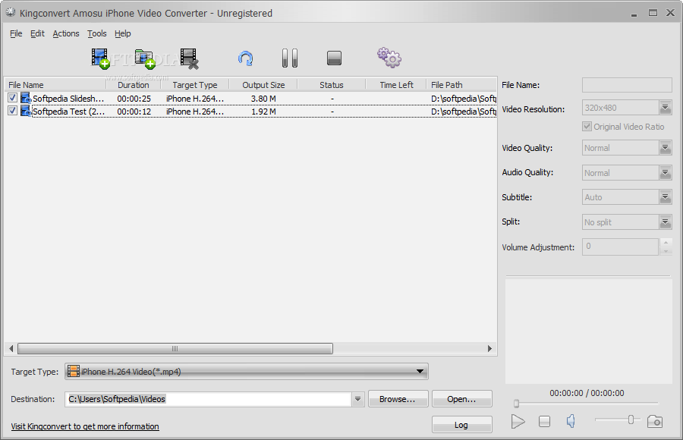Viewport: 683px width, 440px height.
Task: Click the File Path column header
Action: click(x=461, y=85)
